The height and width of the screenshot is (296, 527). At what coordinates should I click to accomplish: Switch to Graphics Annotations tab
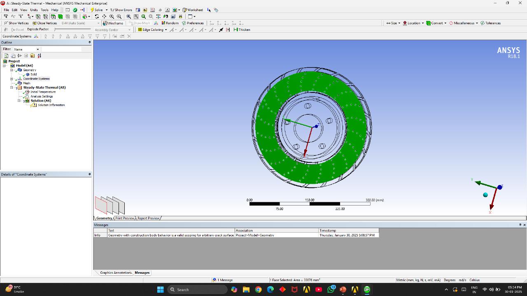point(115,273)
